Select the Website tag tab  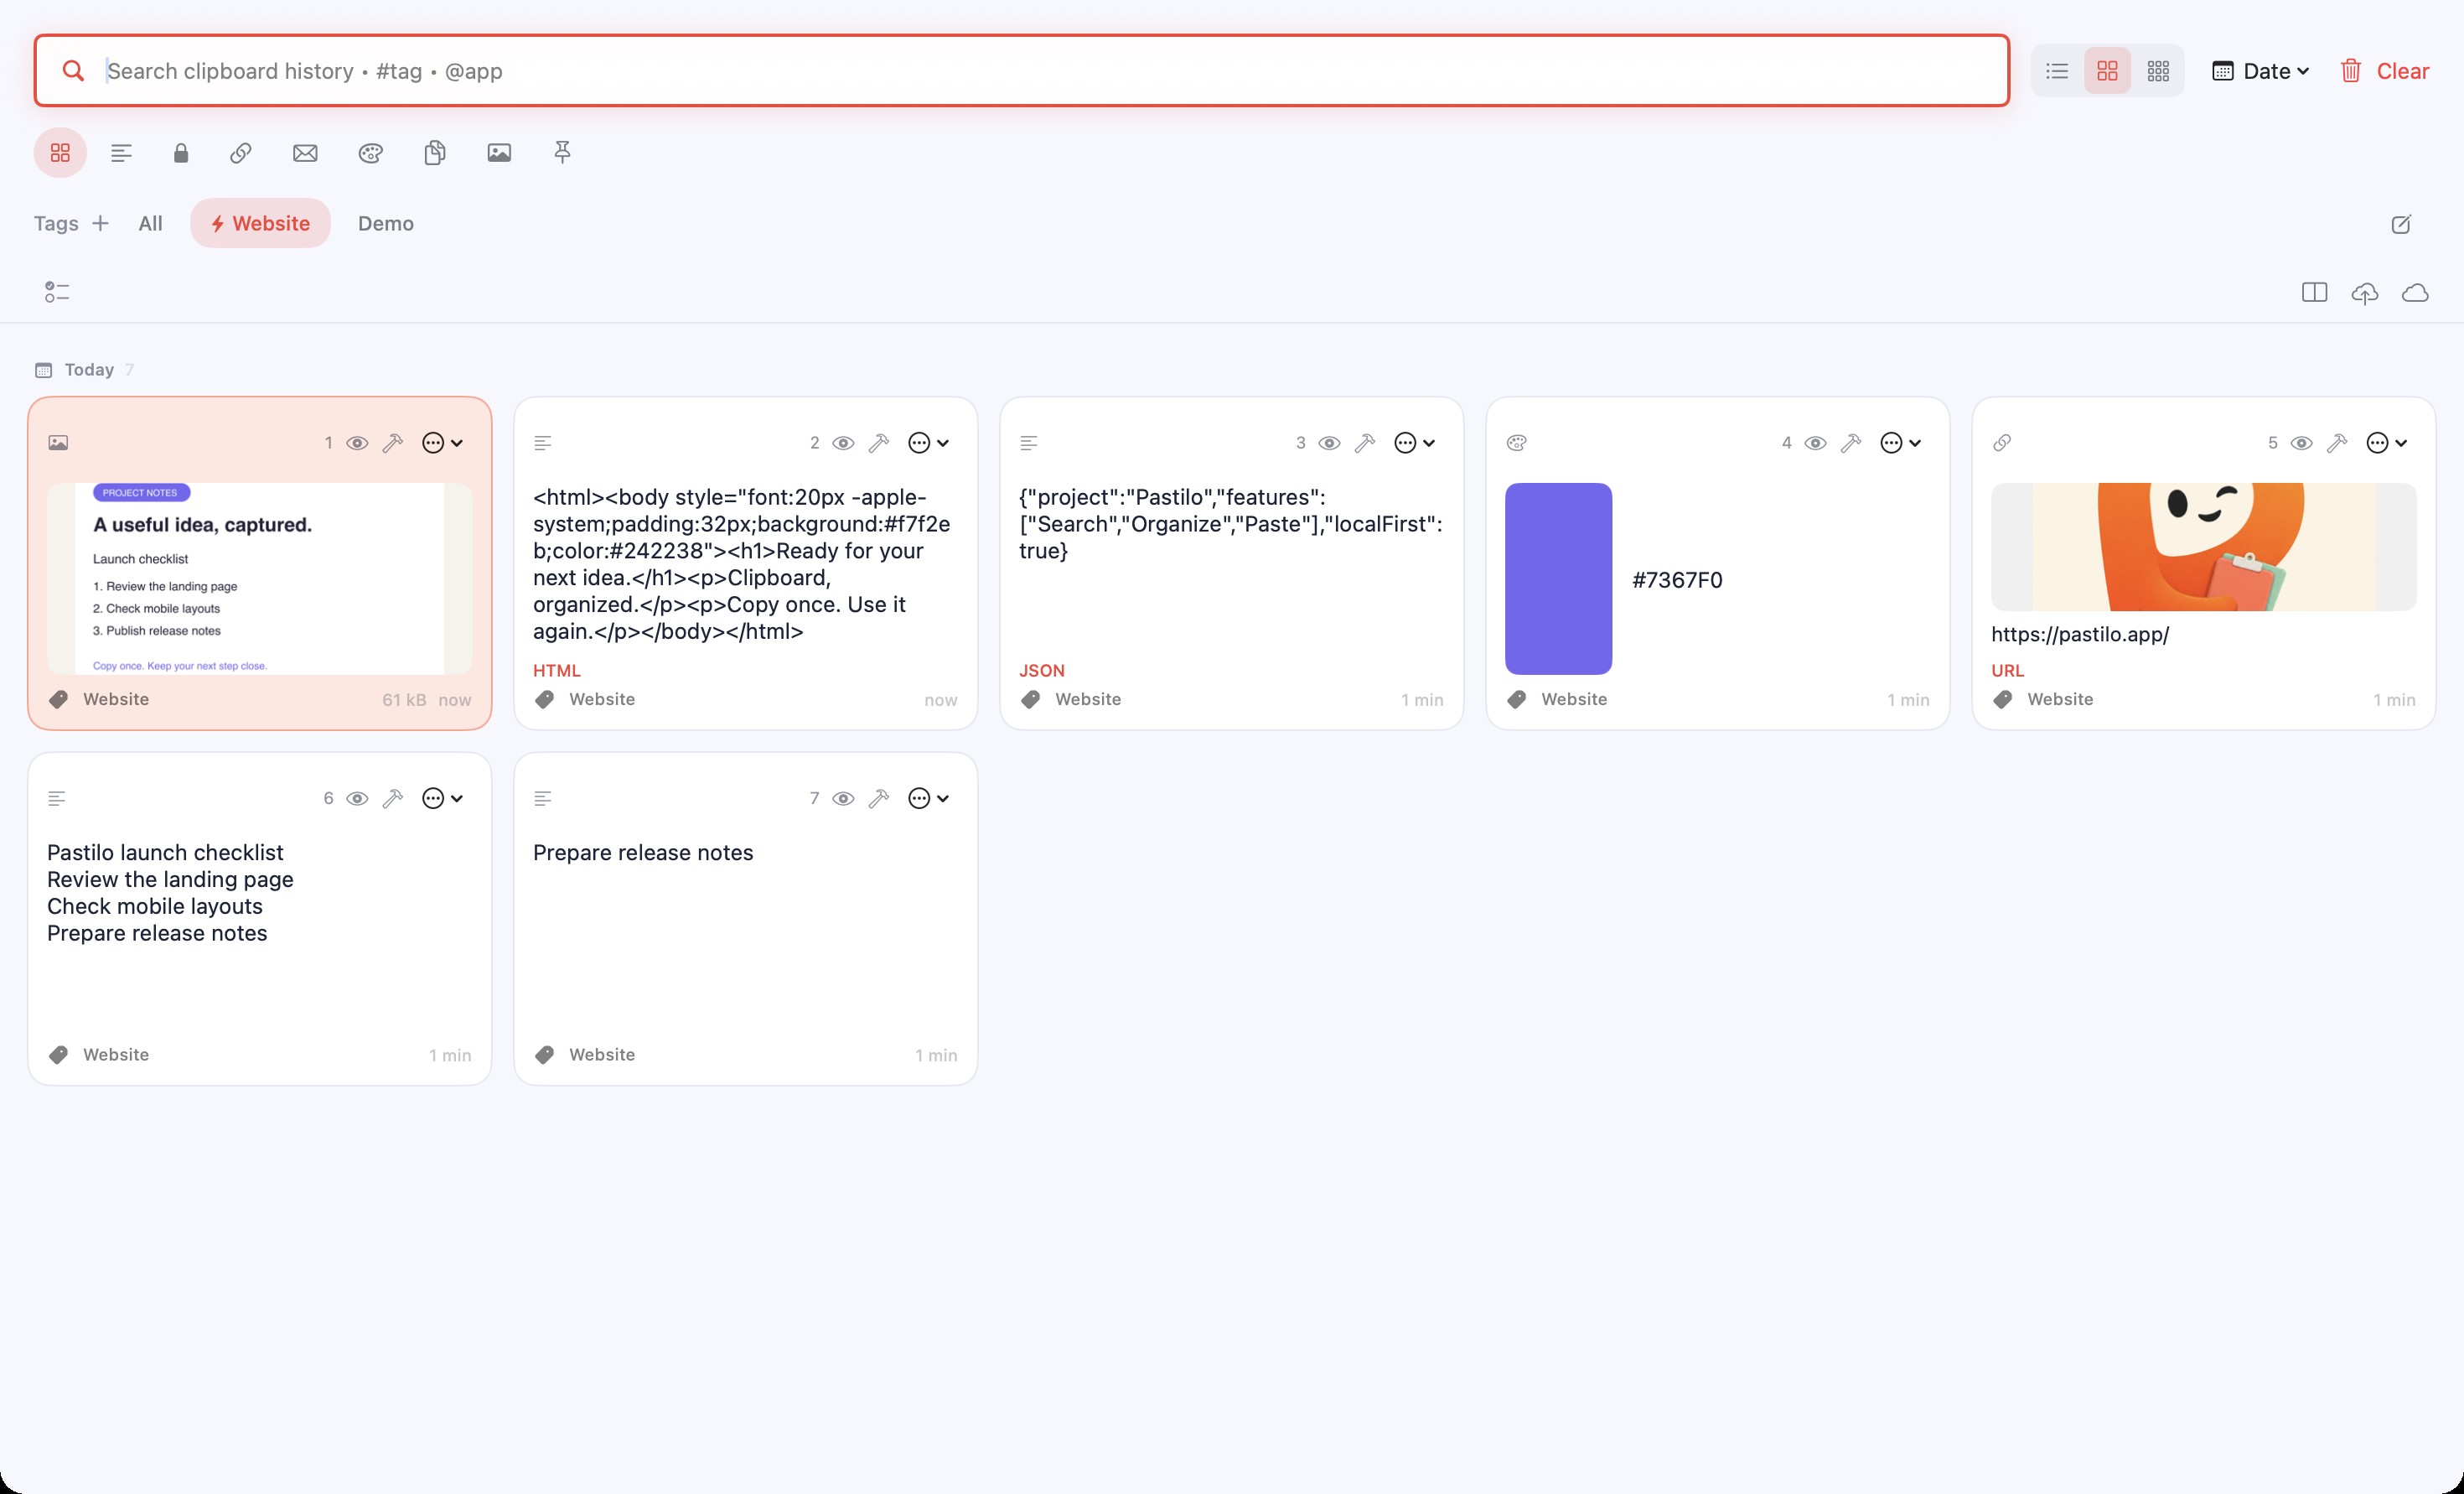click(260, 223)
